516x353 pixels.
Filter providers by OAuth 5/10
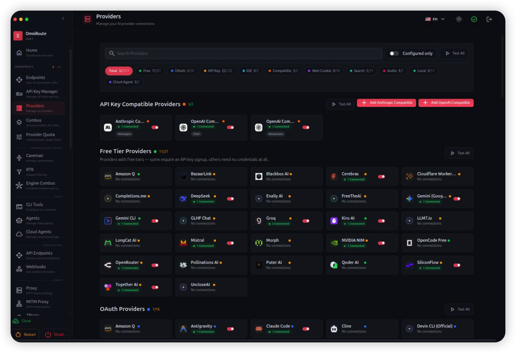pyautogui.click(x=182, y=71)
